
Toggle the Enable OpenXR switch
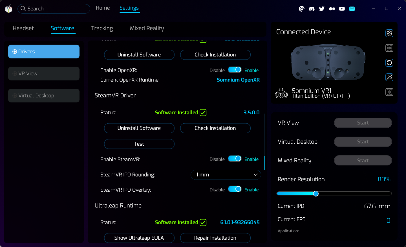click(x=235, y=70)
